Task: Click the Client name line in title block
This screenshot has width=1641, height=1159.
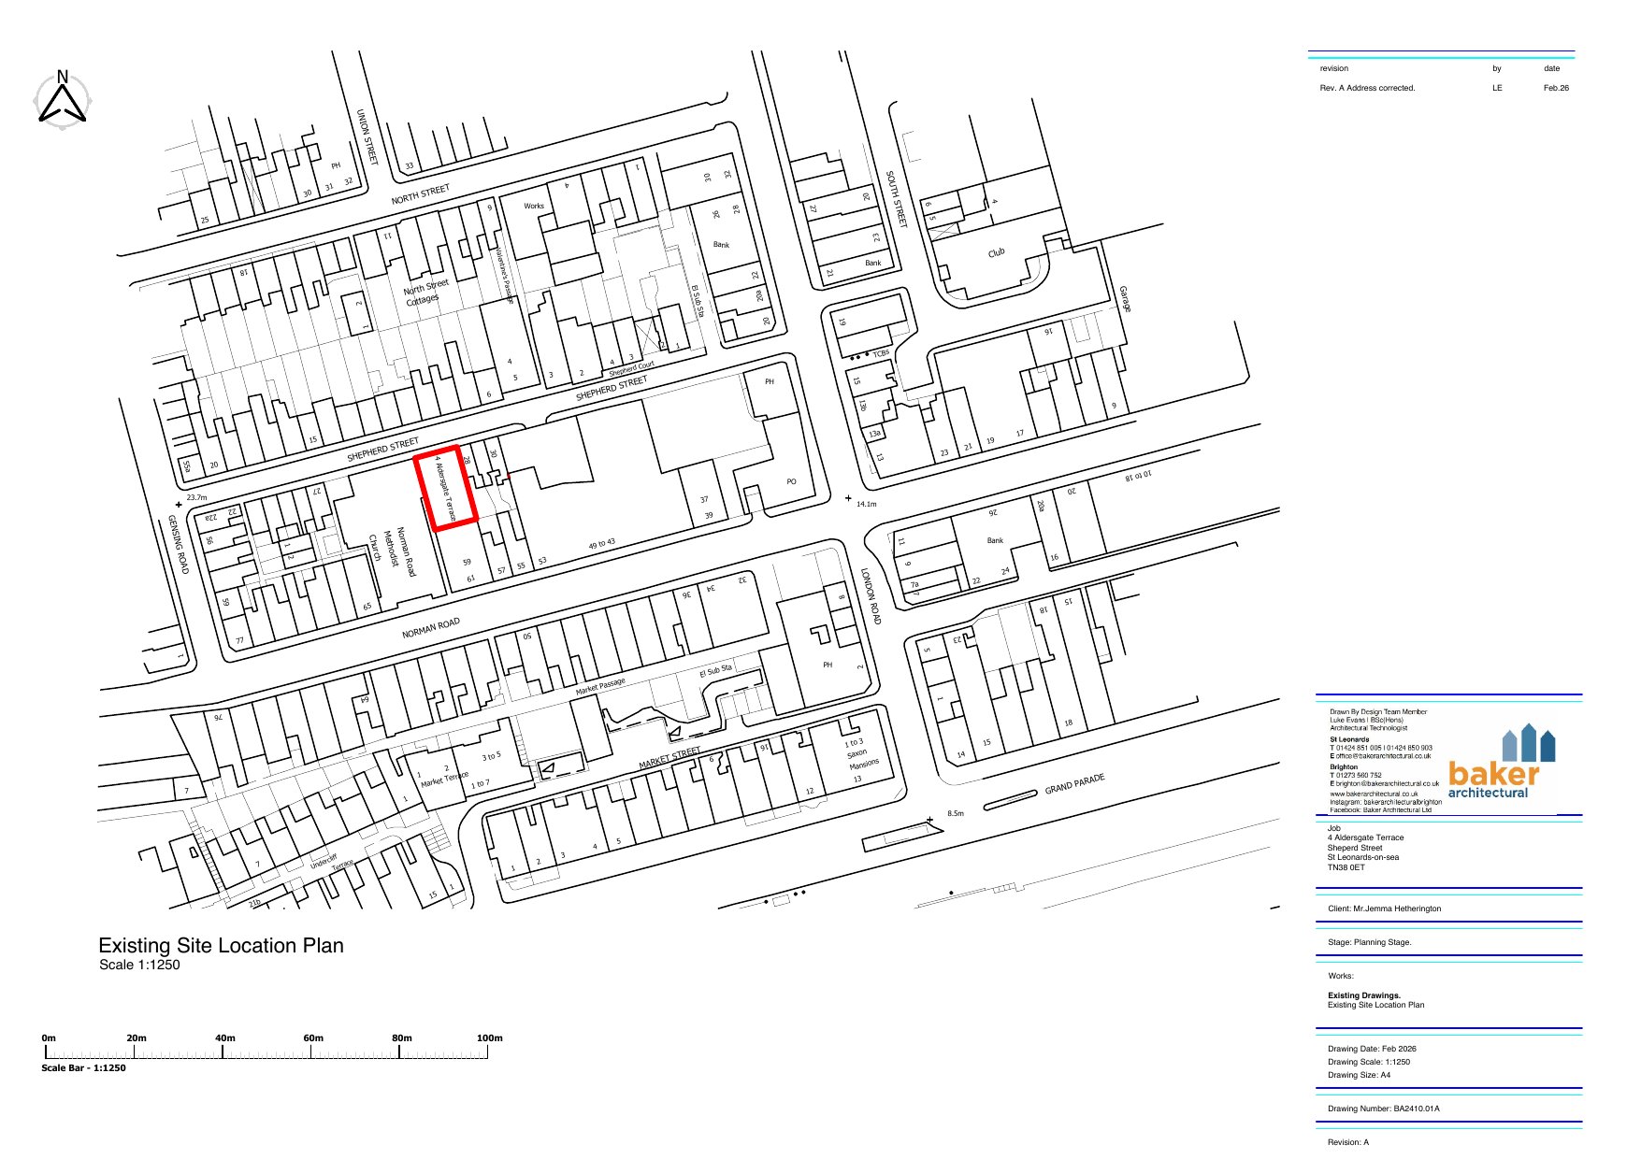Action: [1384, 909]
